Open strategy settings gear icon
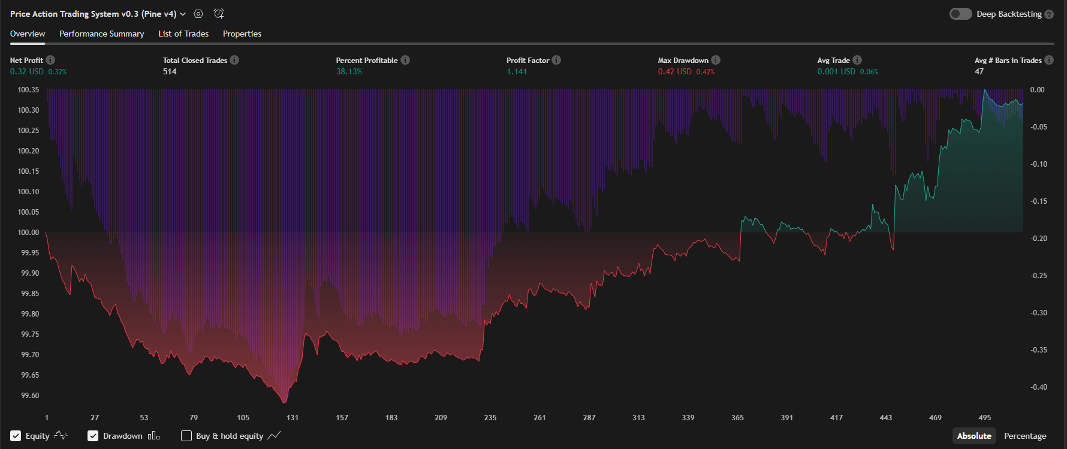 pyautogui.click(x=198, y=14)
